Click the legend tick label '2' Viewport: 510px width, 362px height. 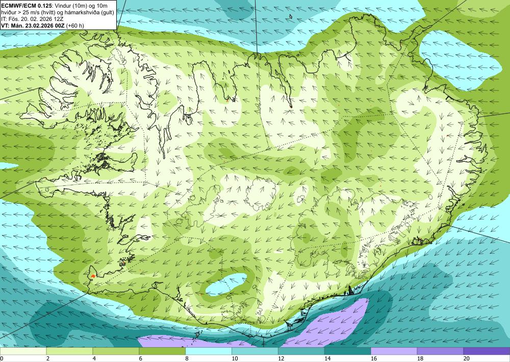(48, 358)
